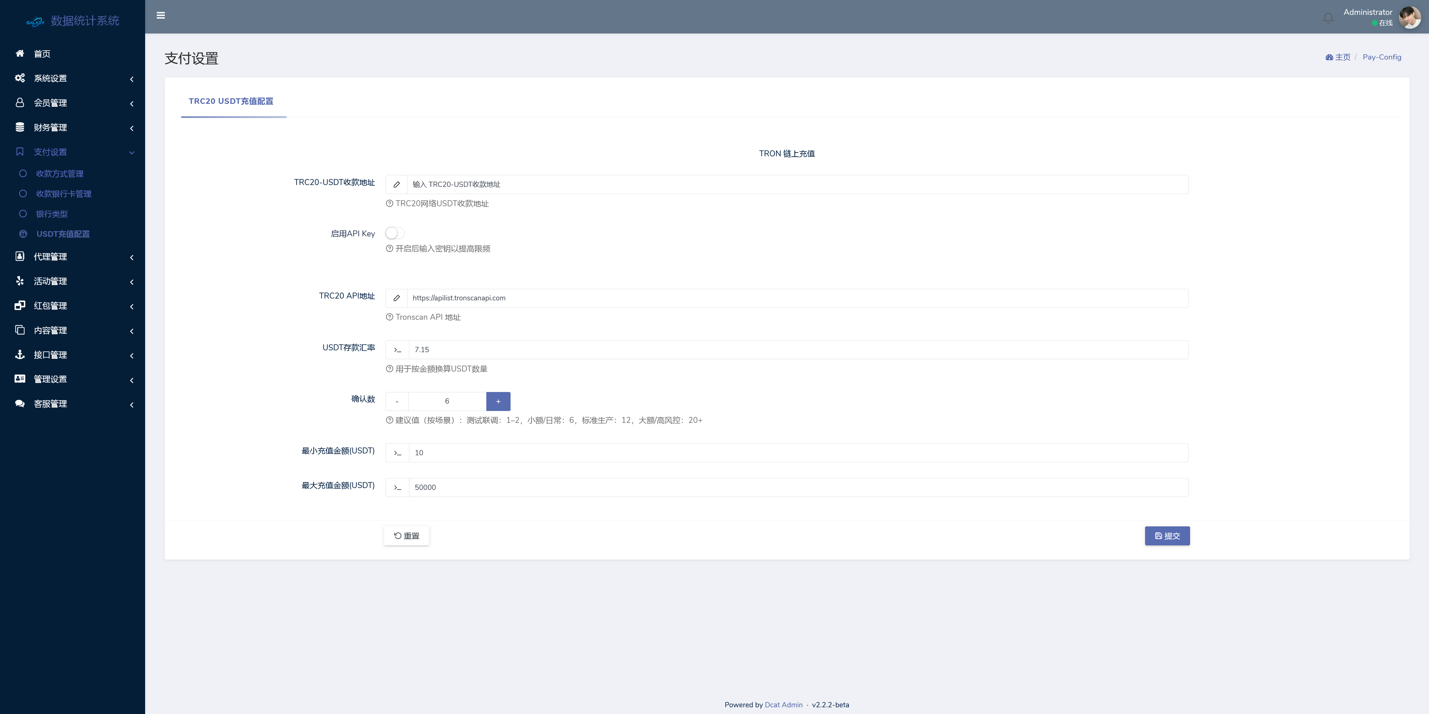Click the gears icon for 系统设置
Viewport: 1429px width, 714px height.
tap(20, 78)
